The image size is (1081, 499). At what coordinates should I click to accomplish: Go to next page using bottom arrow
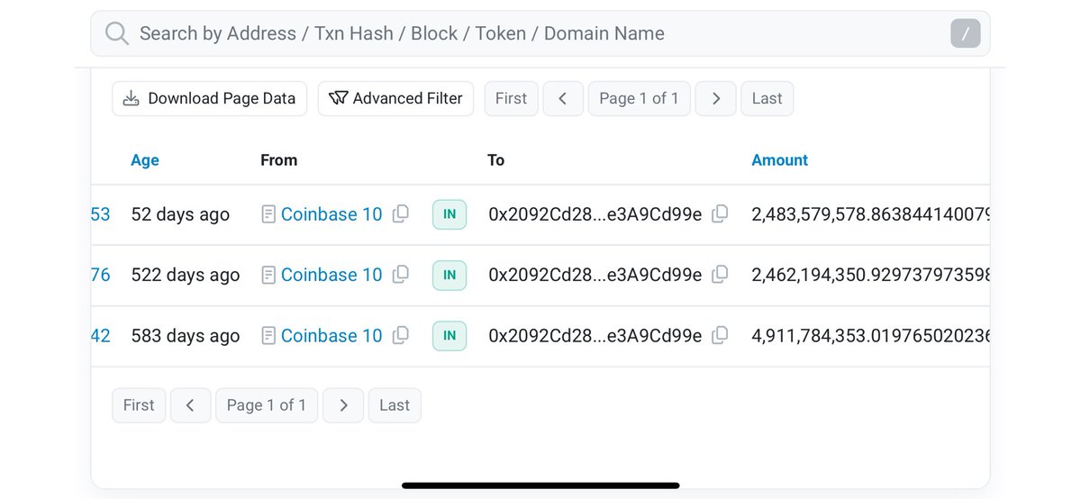(343, 405)
